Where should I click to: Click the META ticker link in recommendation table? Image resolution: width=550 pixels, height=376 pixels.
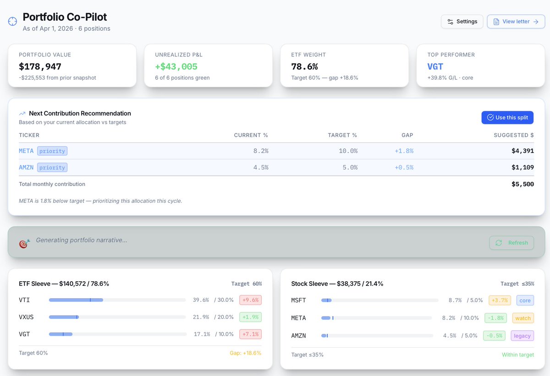[x=26, y=151]
